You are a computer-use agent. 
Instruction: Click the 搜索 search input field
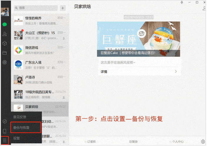tap(37, 8)
